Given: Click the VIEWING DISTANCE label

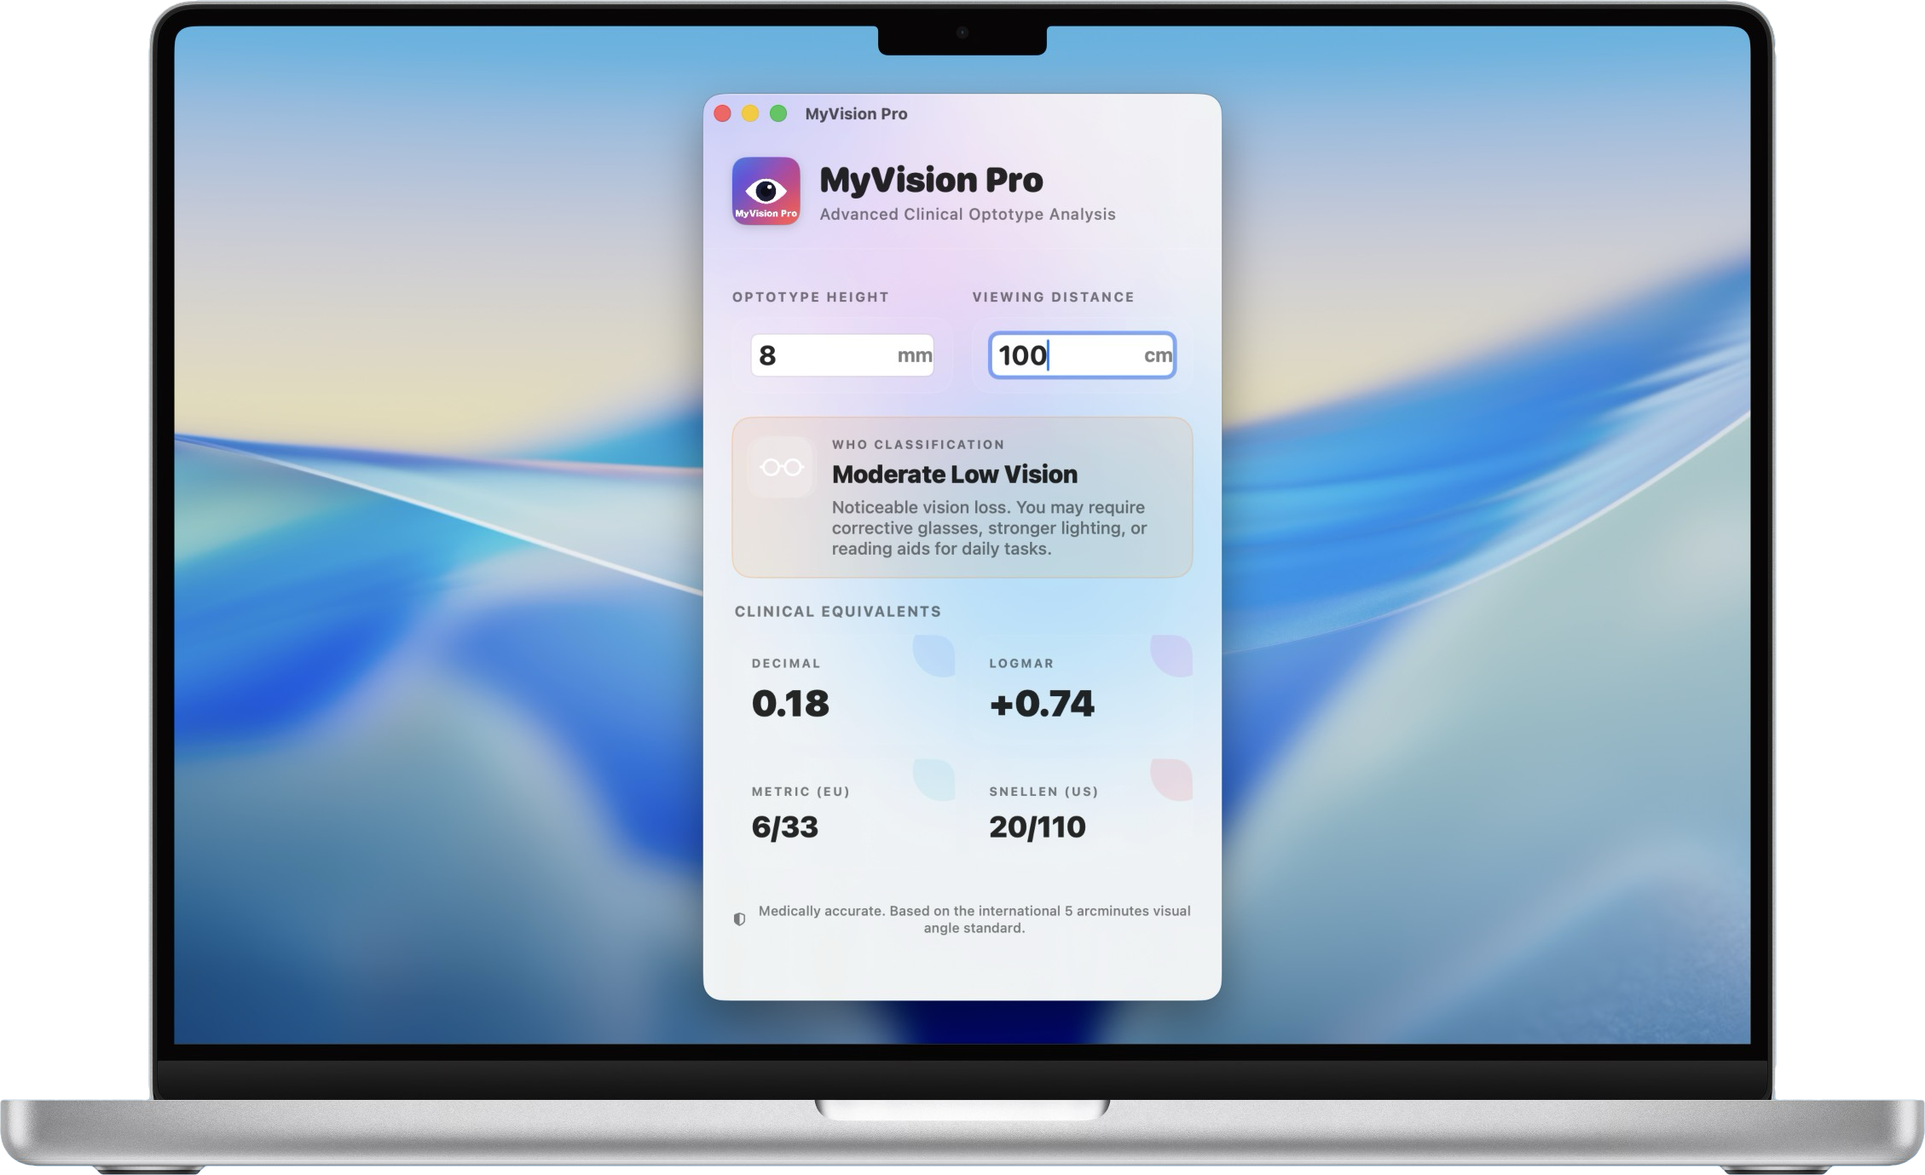Looking at the screenshot, I should pos(1053,297).
